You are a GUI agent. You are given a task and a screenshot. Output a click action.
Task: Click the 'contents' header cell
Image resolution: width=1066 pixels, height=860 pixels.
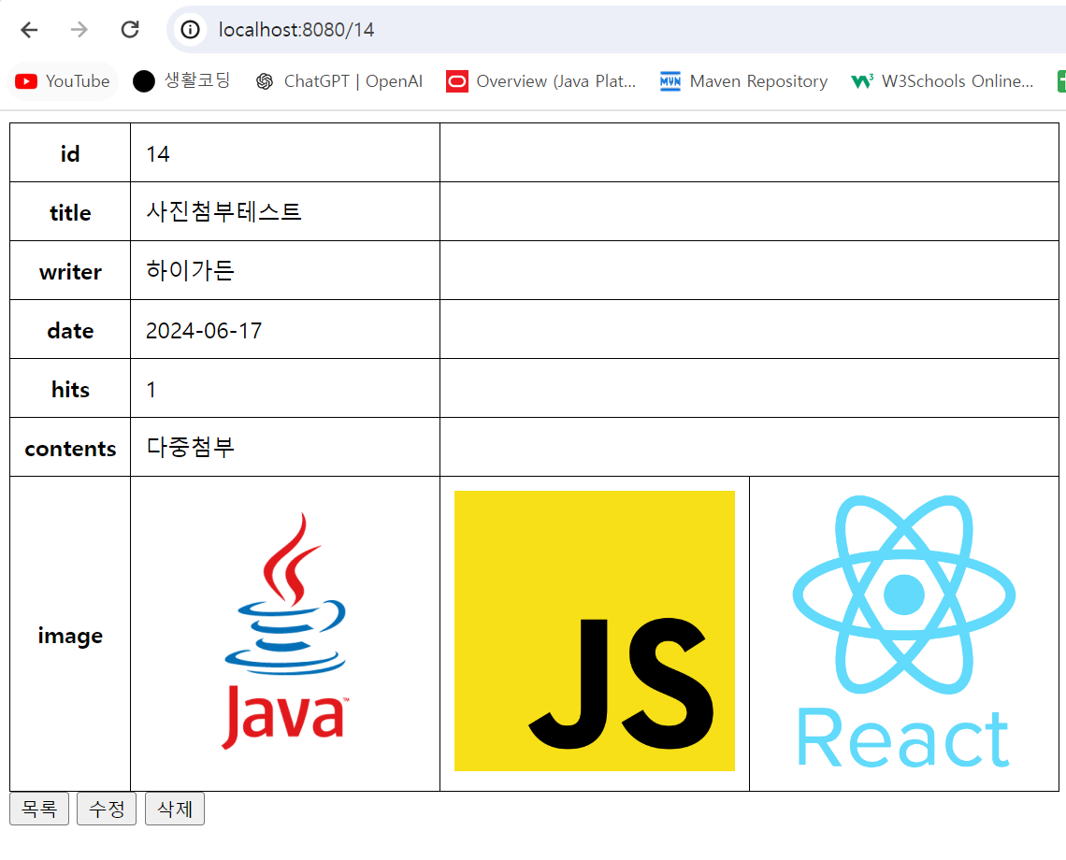70,448
